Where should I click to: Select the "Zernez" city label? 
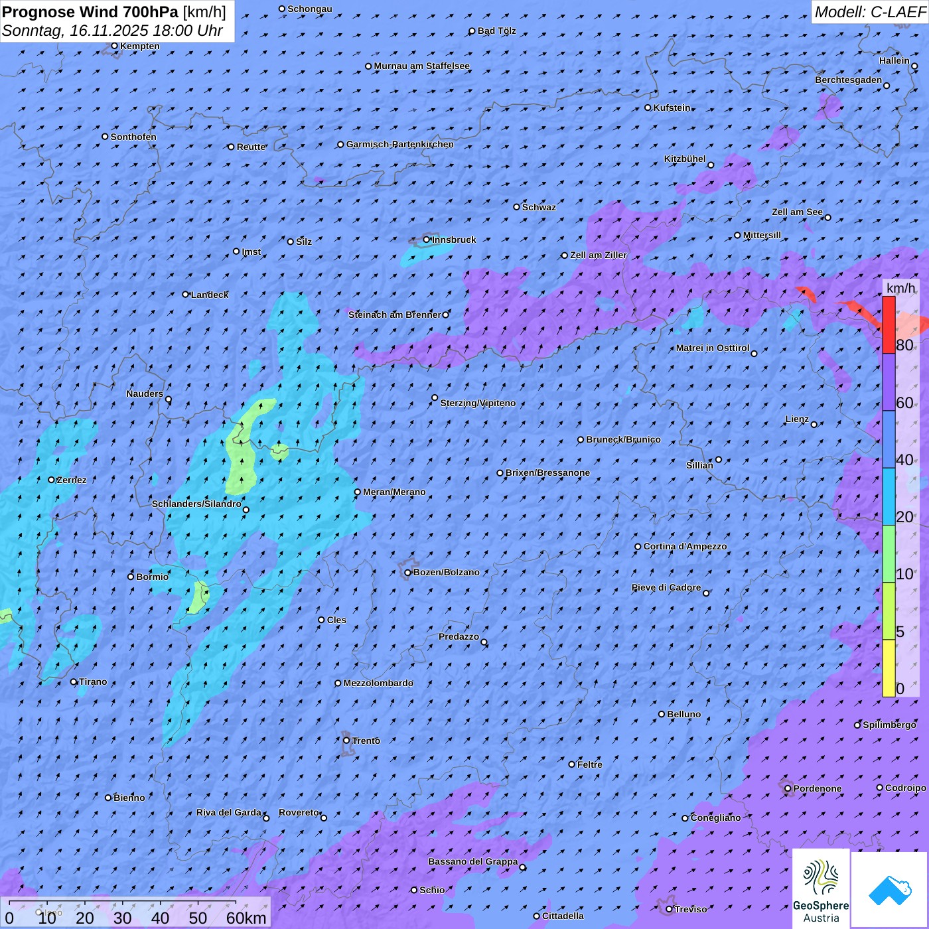pyautogui.click(x=72, y=480)
